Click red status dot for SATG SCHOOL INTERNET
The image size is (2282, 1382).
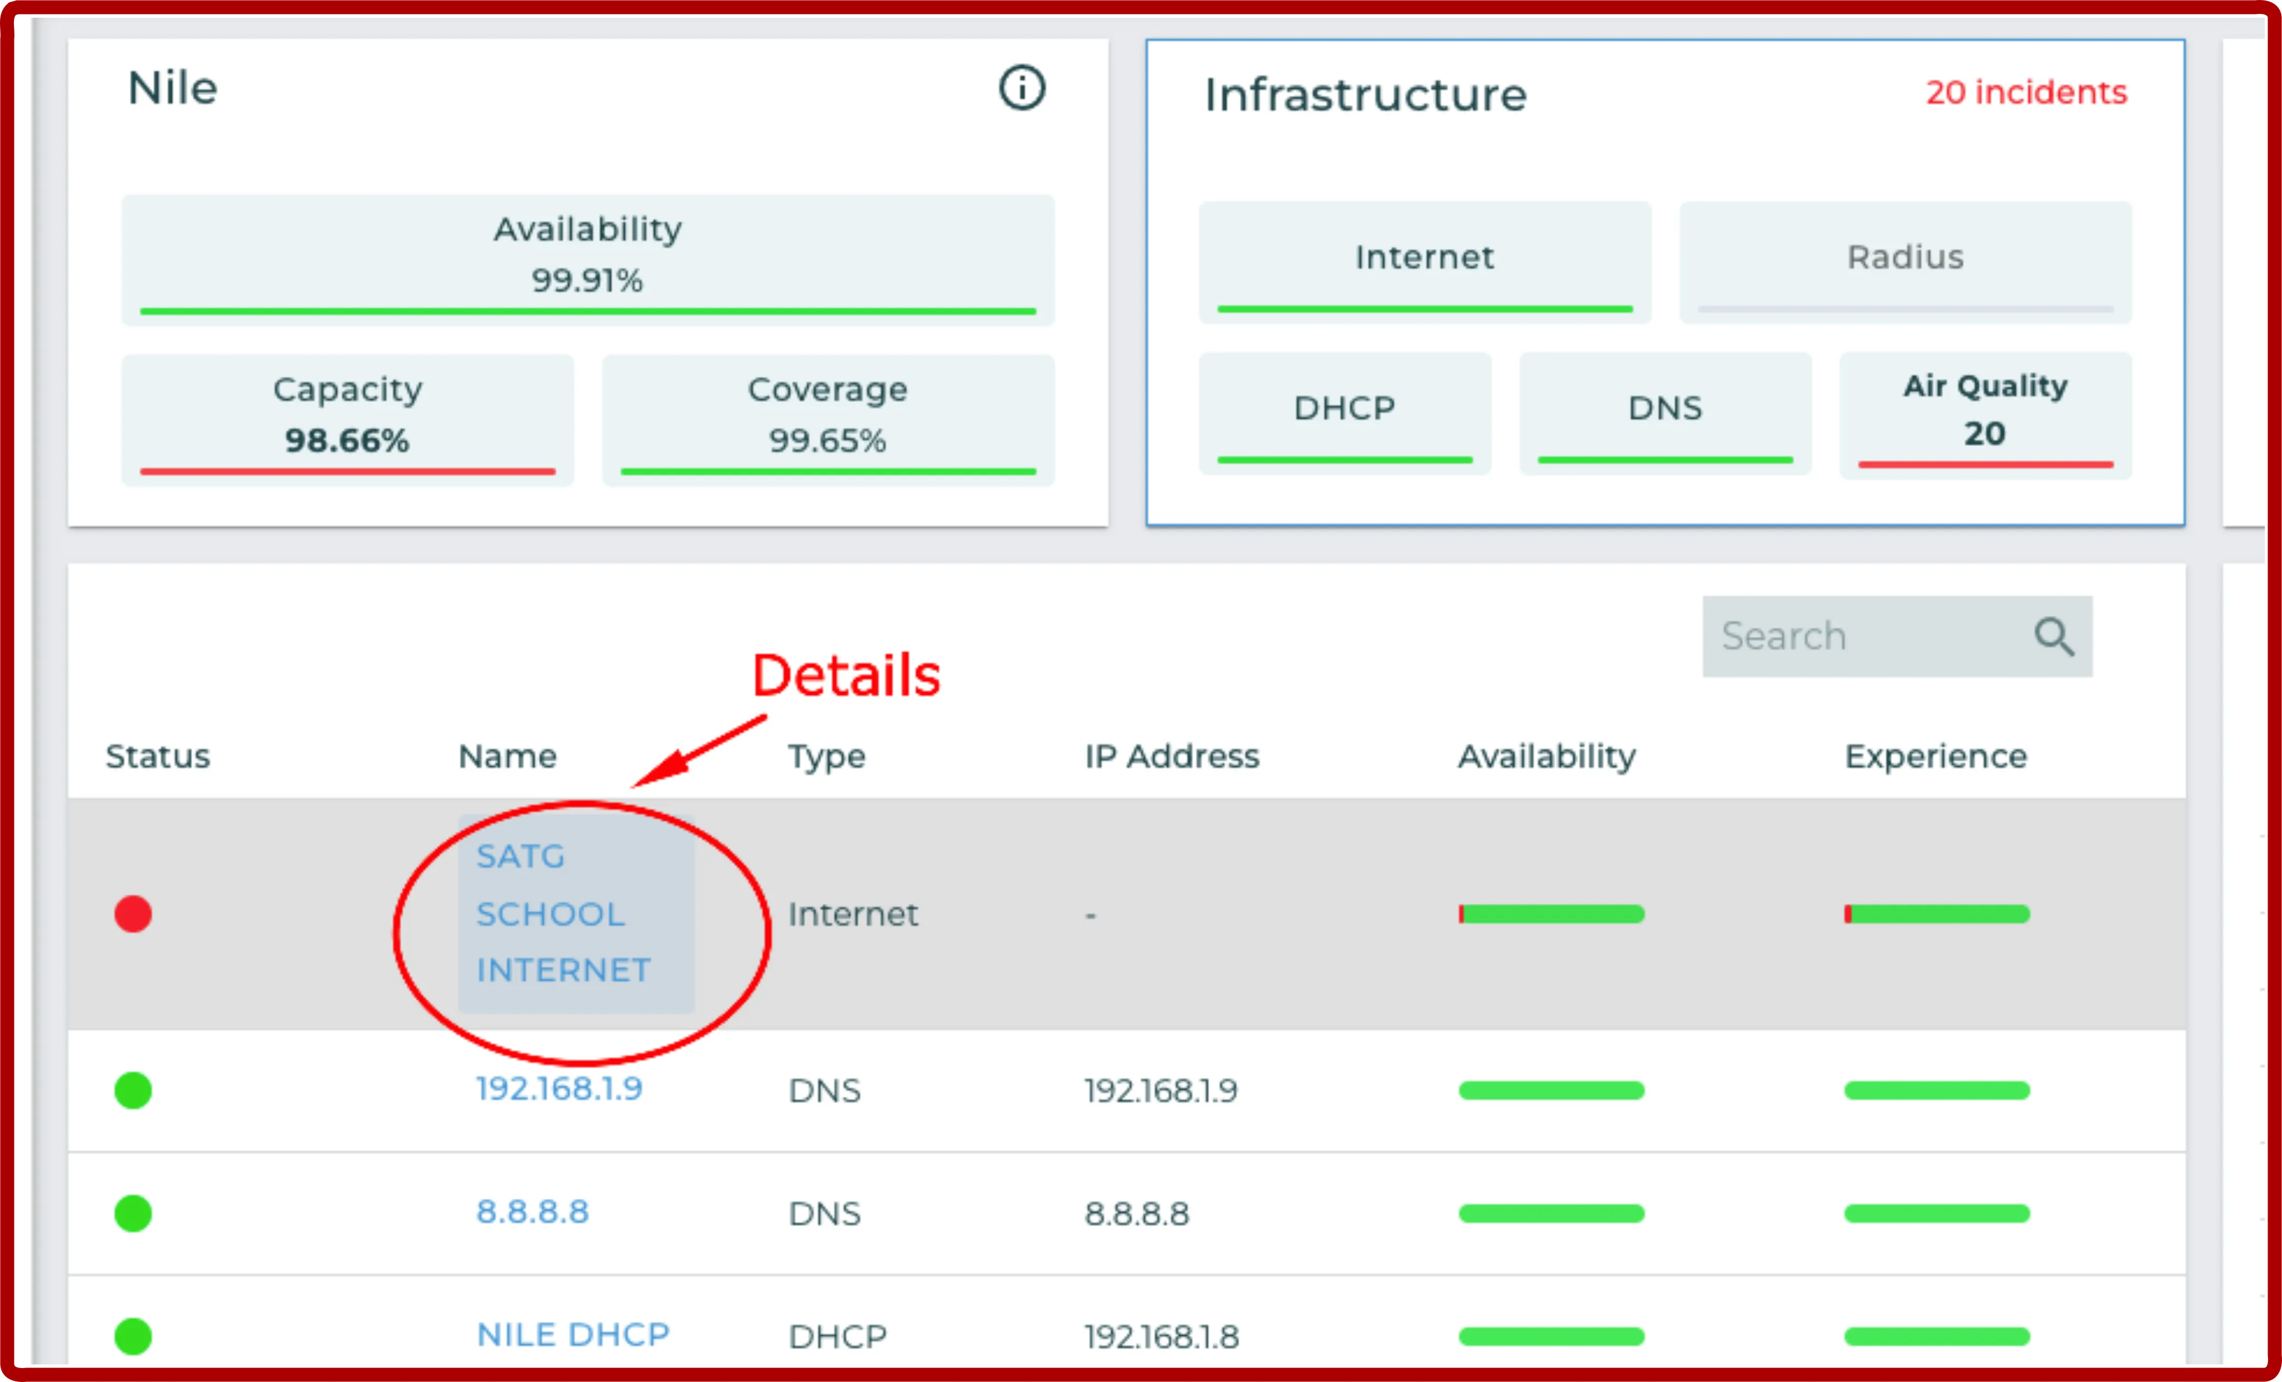click(133, 913)
